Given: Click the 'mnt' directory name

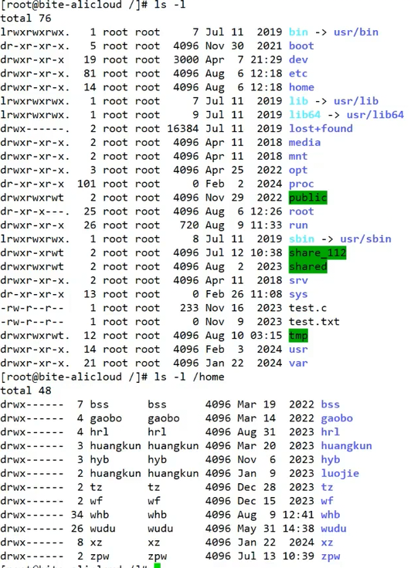Looking at the screenshot, I should tap(298, 156).
